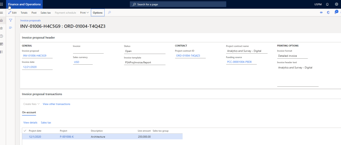Show the filter pane funnel icon

point(10,20)
